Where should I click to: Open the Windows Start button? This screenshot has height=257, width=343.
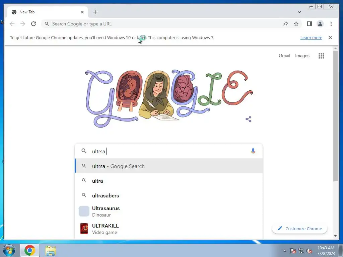[x=9, y=250]
